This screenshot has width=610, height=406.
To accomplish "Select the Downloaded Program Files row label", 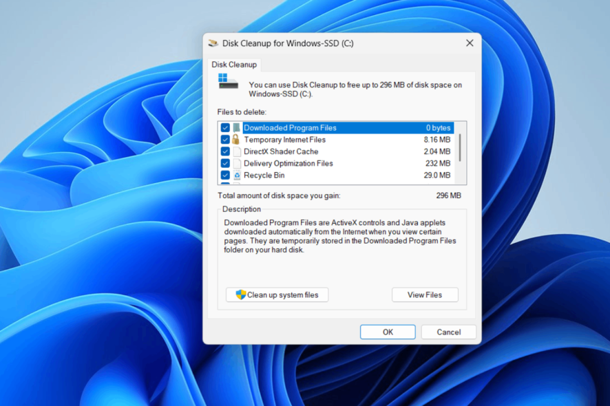I will (290, 127).
